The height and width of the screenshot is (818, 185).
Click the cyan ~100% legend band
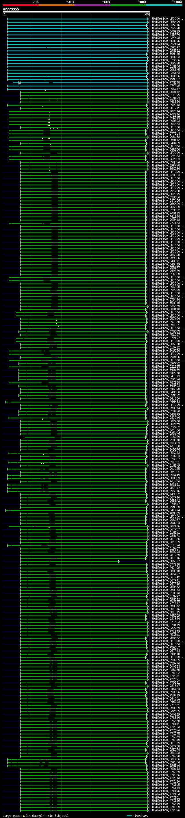pyautogui.click(x=164, y=5)
